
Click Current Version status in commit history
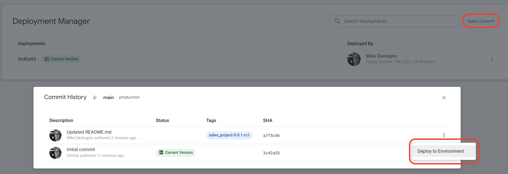[176, 153]
